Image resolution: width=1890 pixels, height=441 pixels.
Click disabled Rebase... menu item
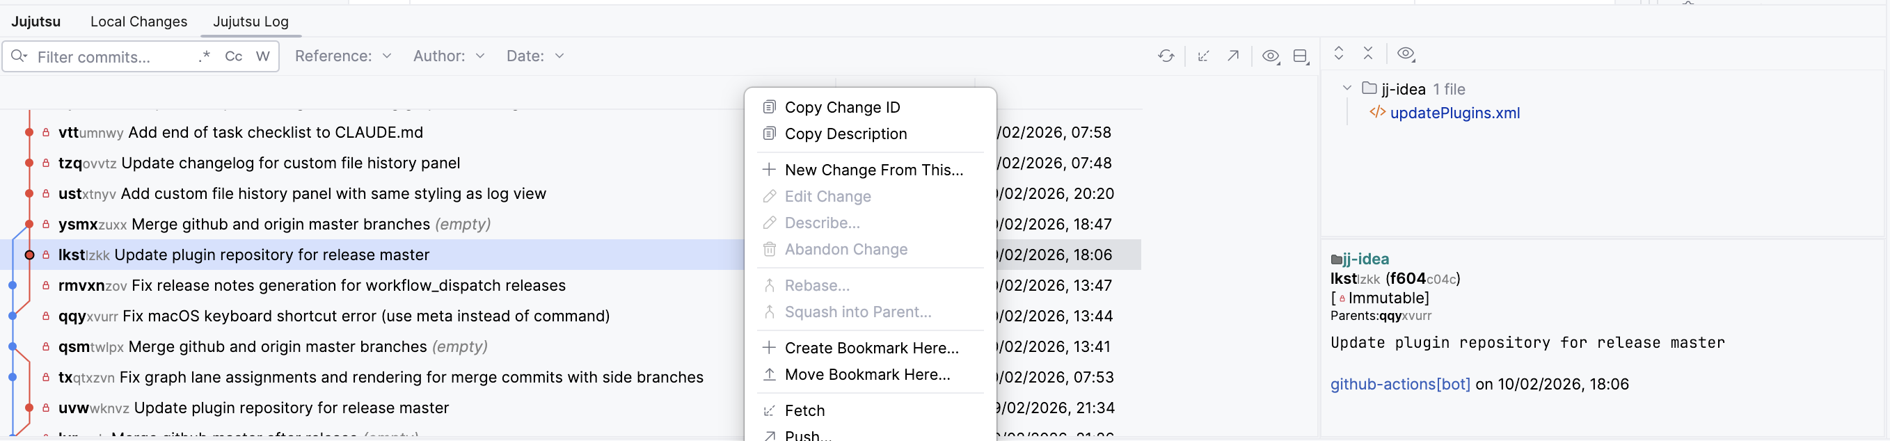coord(870,284)
